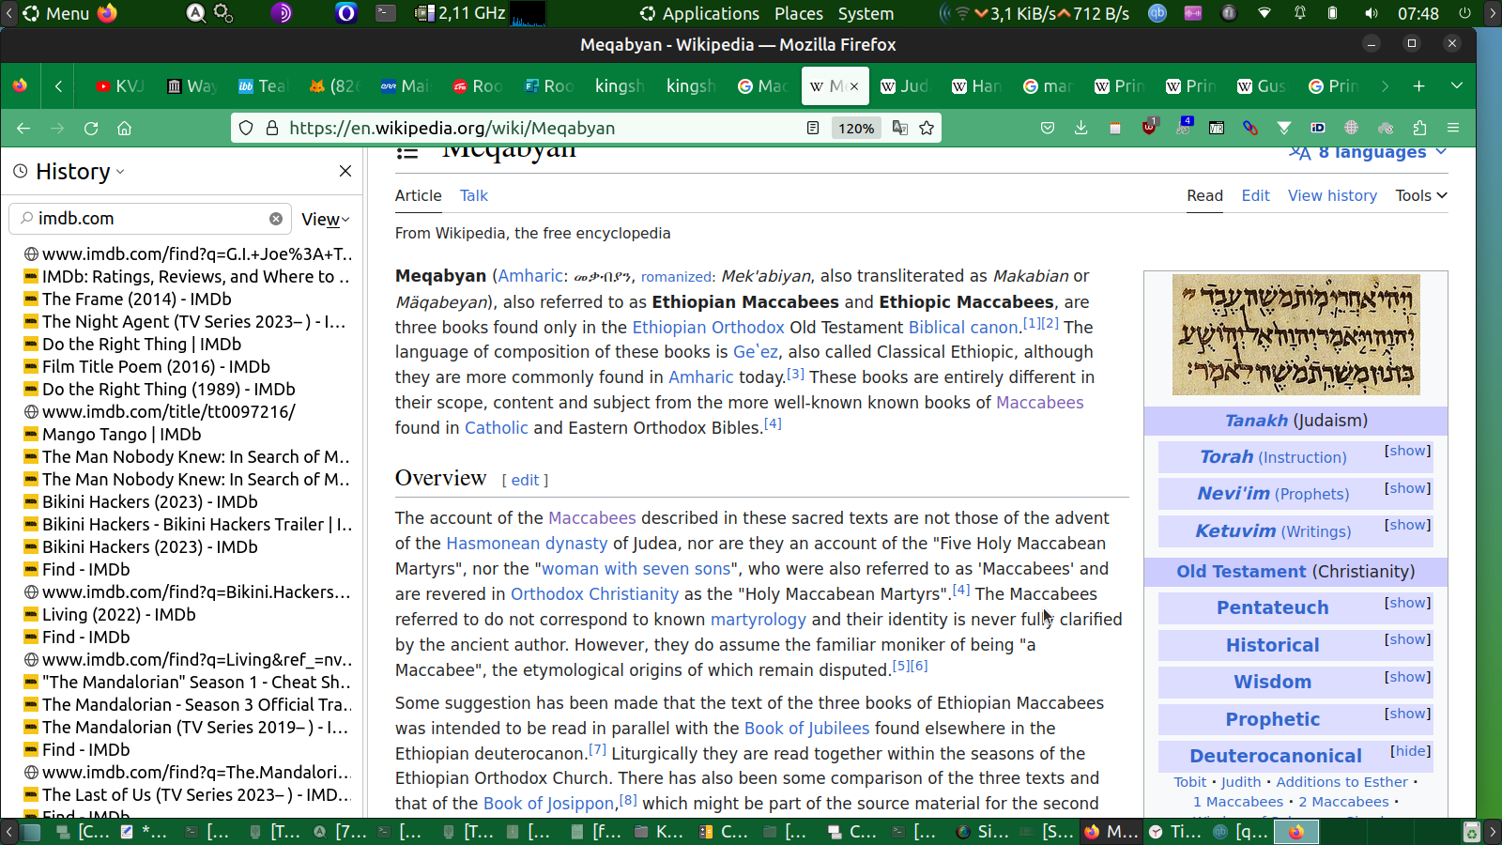
Task: Click the Home button in Firefox toolbar
Action: (x=124, y=129)
